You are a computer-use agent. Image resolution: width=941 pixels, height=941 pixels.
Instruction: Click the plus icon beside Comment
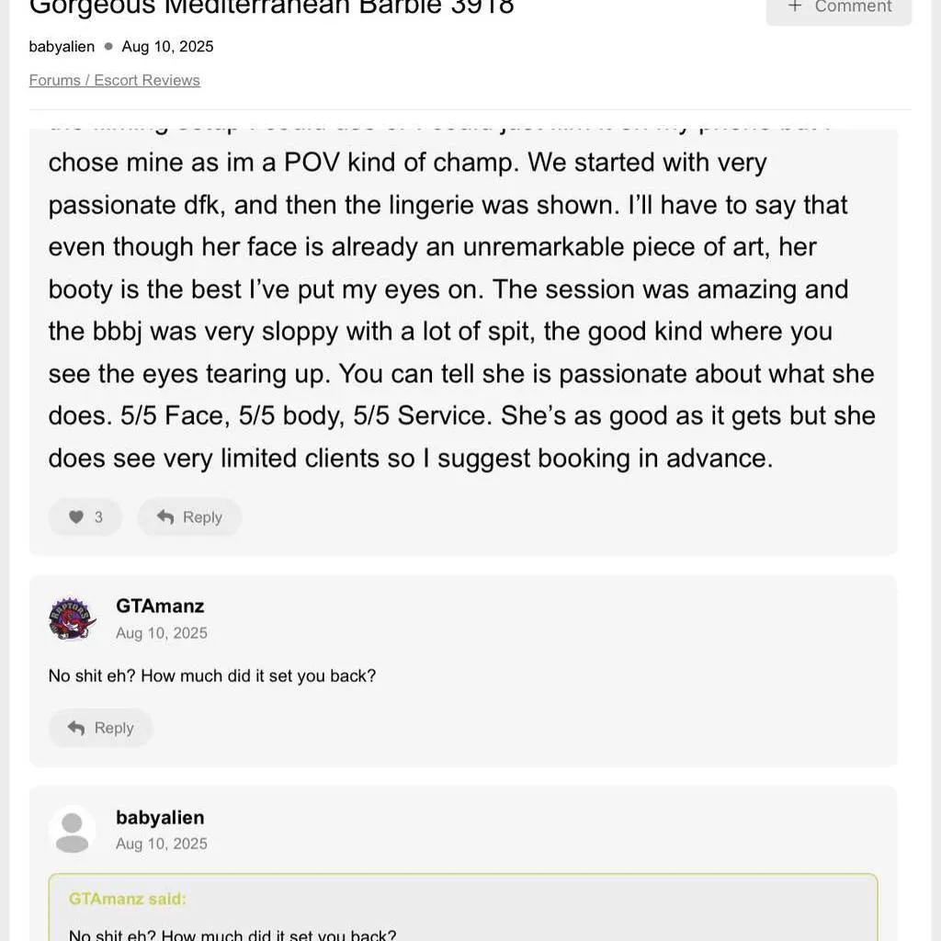point(795,6)
